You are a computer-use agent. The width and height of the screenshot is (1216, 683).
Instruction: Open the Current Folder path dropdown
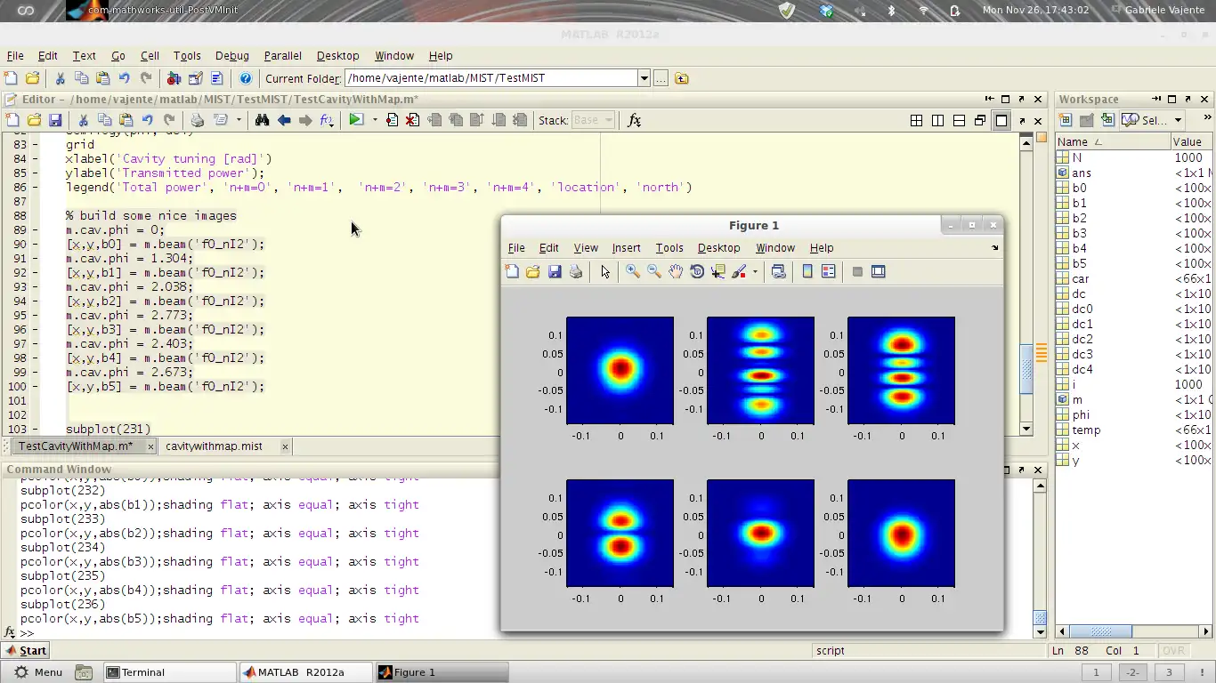(644, 78)
